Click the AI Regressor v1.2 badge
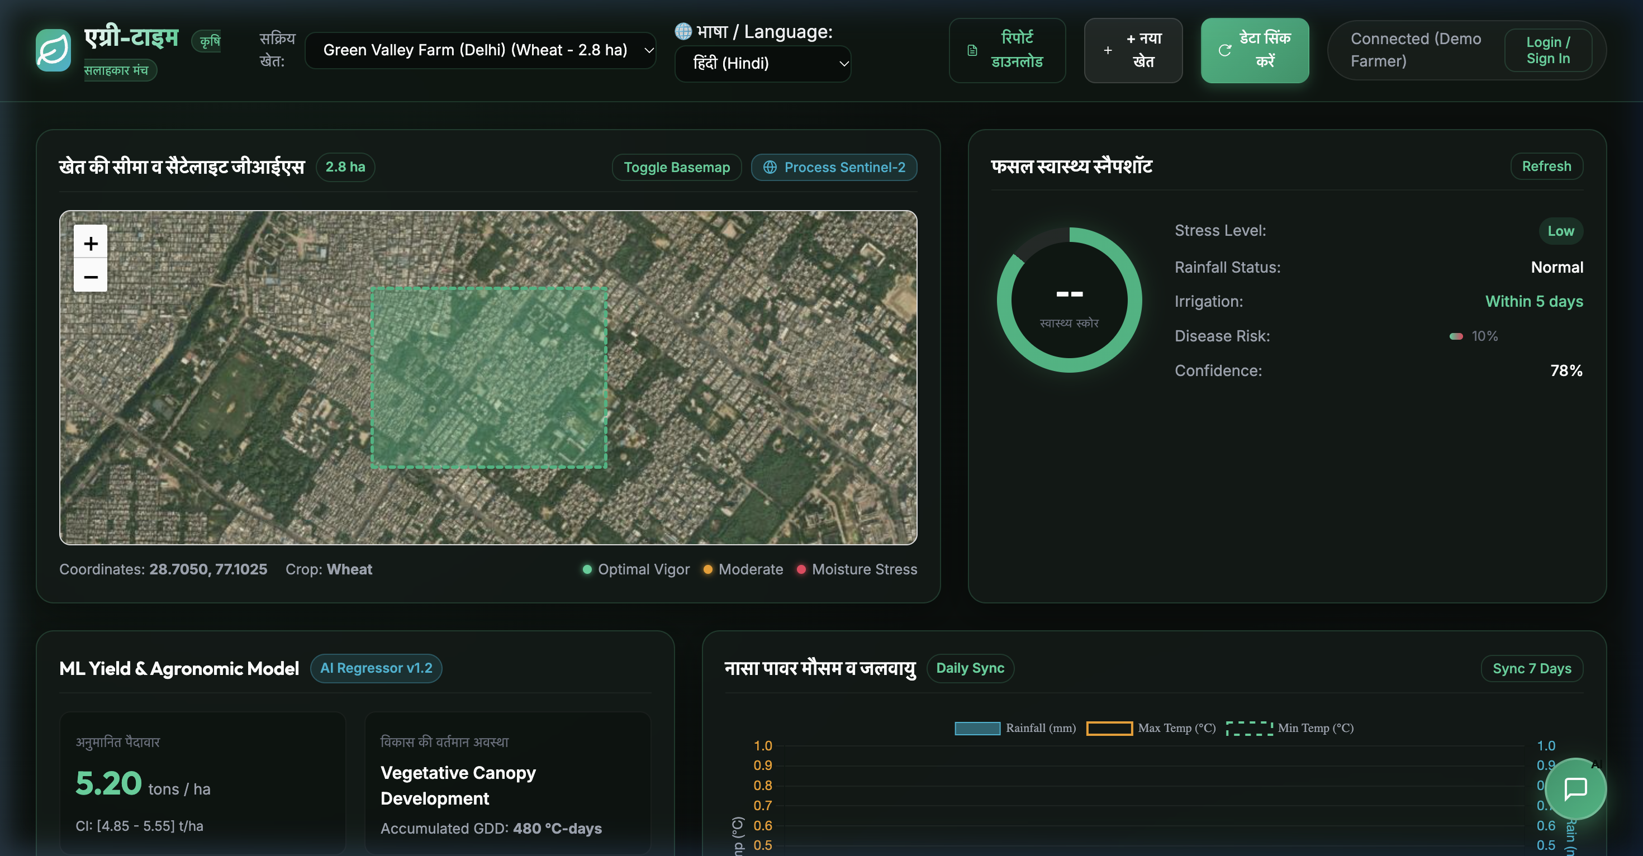1643x856 pixels. click(x=376, y=668)
